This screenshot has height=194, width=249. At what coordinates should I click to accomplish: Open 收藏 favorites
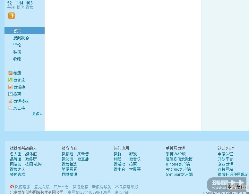tap(17, 59)
